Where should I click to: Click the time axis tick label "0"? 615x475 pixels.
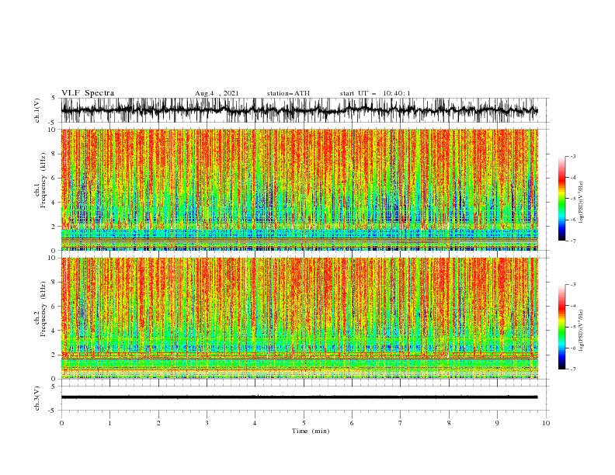point(61,423)
